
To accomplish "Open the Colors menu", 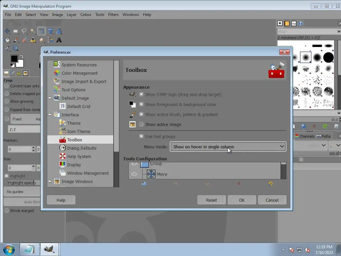I will click(86, 15).
